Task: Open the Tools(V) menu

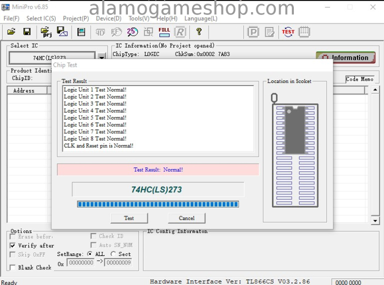Action: pyautogui.click(x=139, y=18)
